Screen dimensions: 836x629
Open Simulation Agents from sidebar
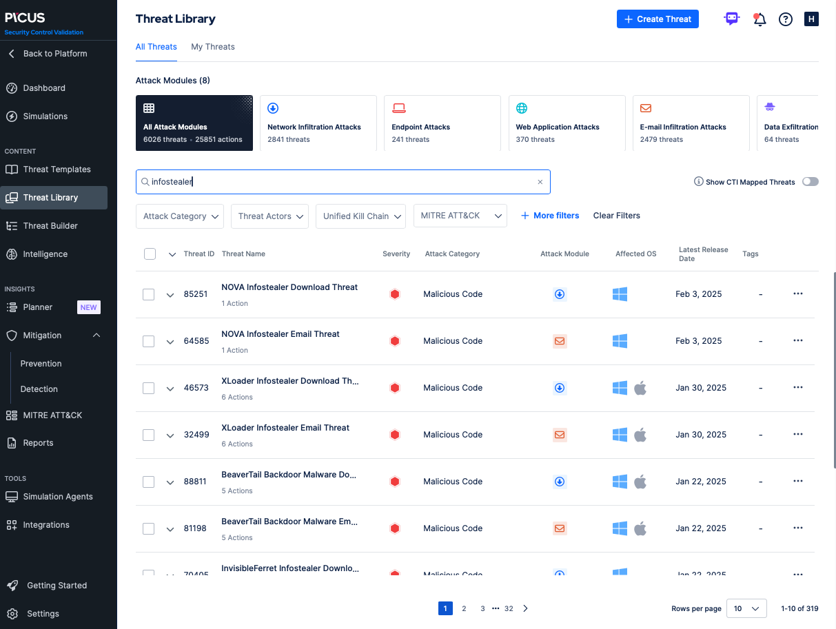[57, 497]
